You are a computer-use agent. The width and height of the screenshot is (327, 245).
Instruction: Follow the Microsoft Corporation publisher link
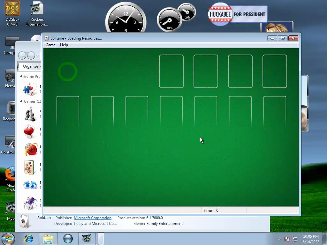pyautogui.click(x=93, y=218)
